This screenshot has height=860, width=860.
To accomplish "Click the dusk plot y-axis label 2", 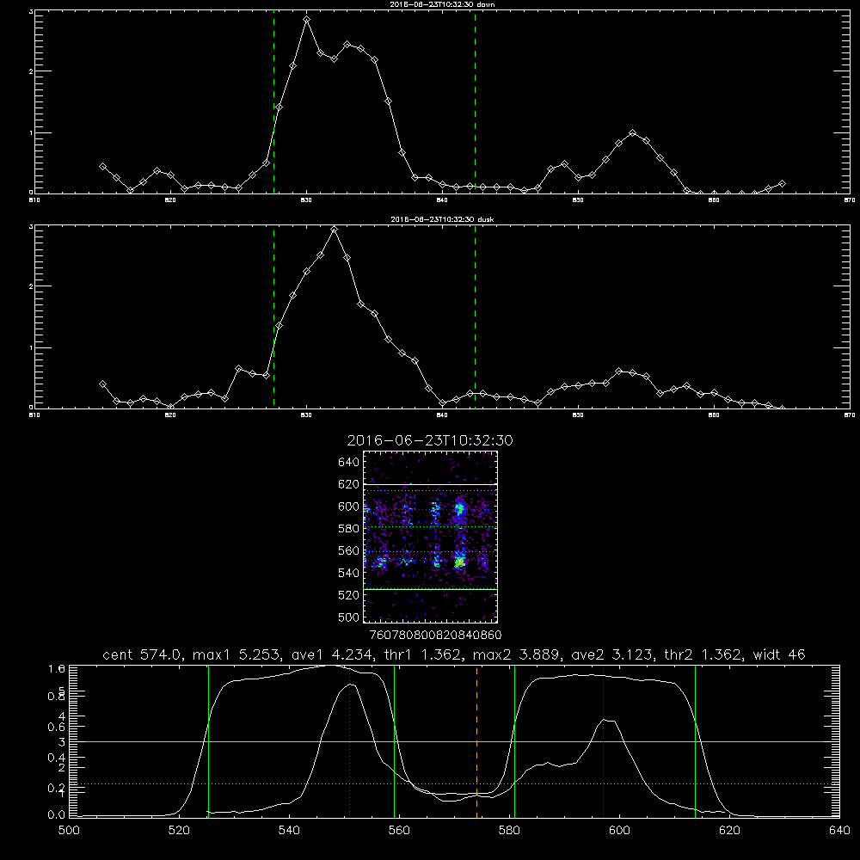I will pos(31,286).
